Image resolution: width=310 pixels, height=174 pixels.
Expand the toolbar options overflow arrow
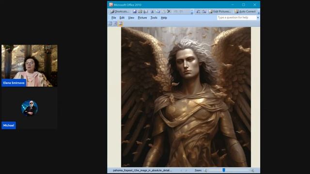192,12
